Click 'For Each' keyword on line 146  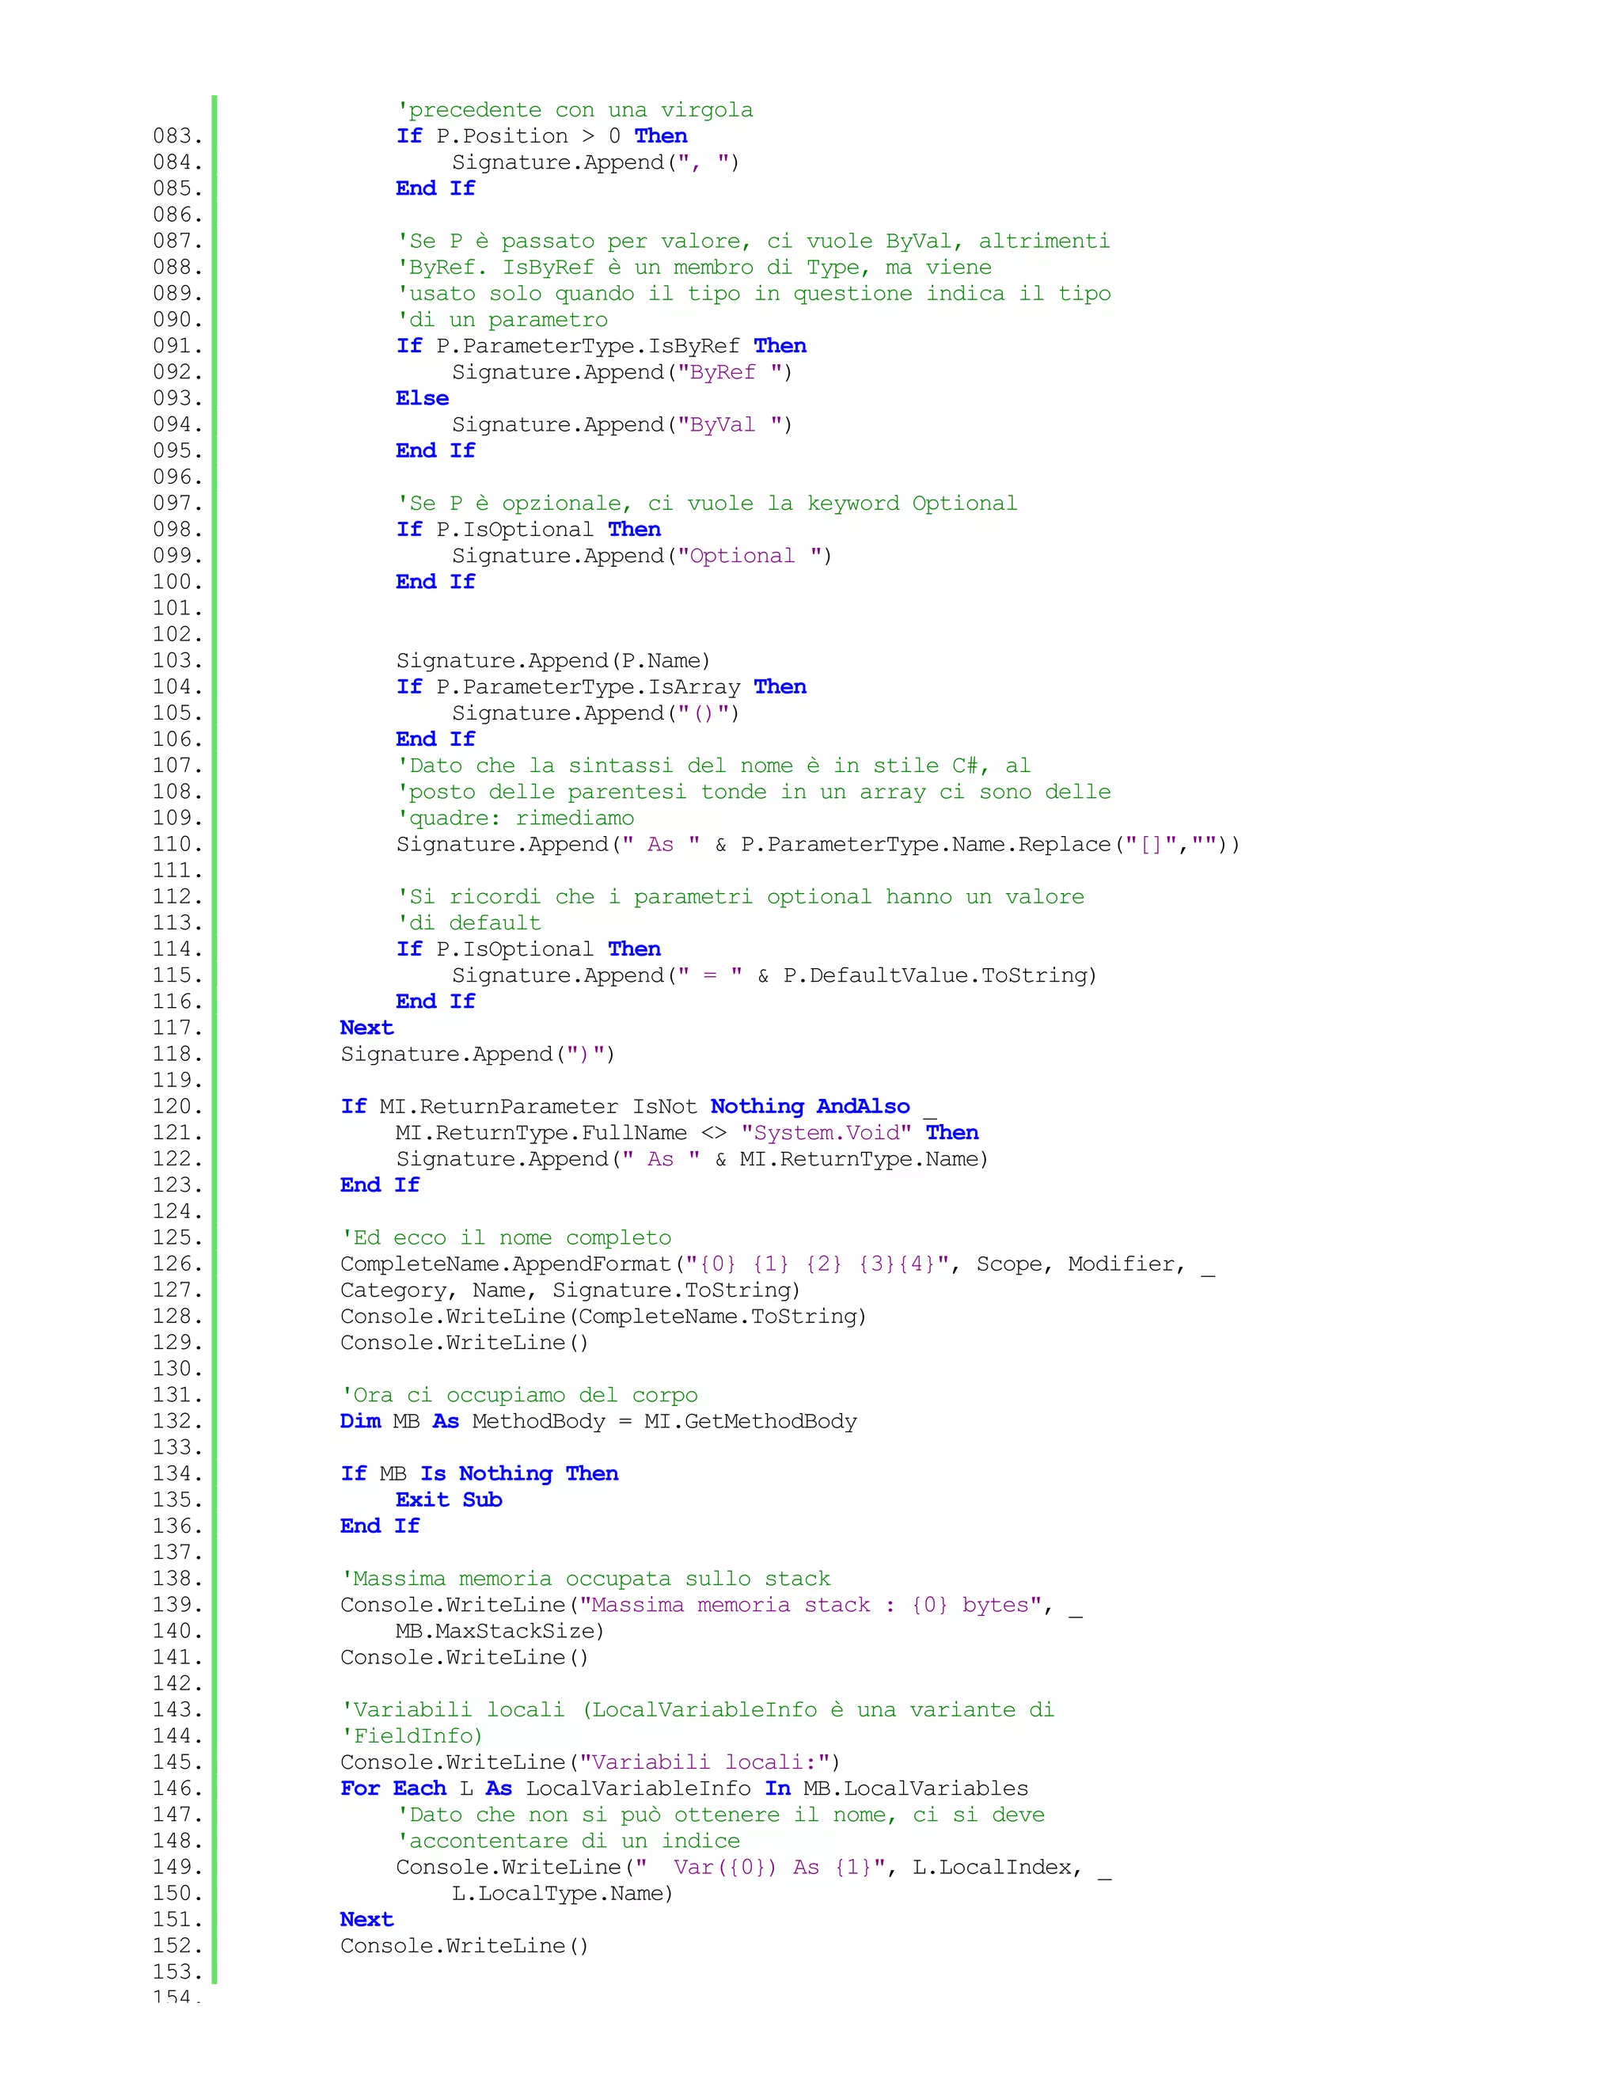coord(393,1788)
